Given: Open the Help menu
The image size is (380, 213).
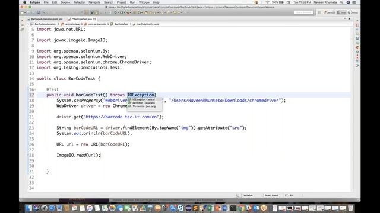Looking at the screenshot, I should pyautogui.click(x=156, y=2).
